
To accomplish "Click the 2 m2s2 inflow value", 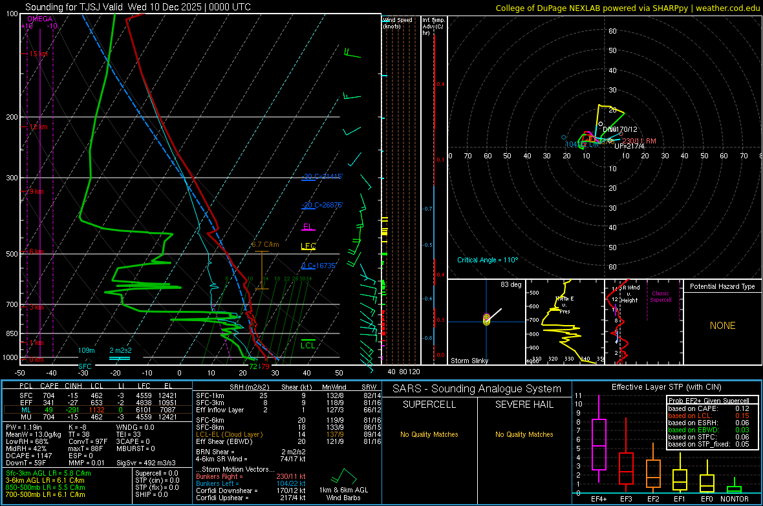I will (x=120, y=350).
